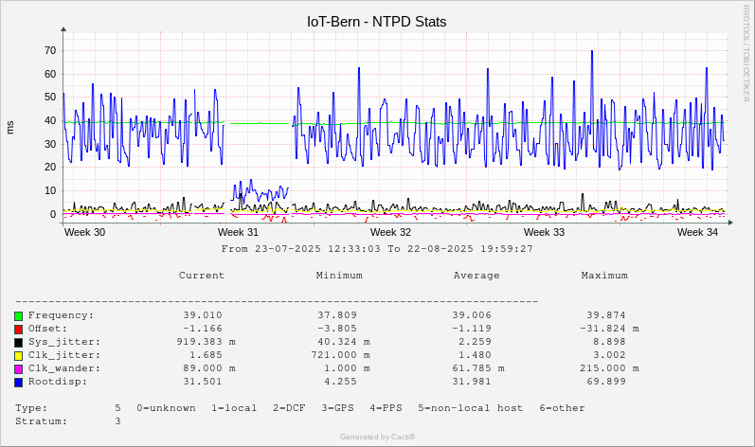
Task: Click Clk_jitter minimum value 721.000 m
Action: [x=340, y=355]
